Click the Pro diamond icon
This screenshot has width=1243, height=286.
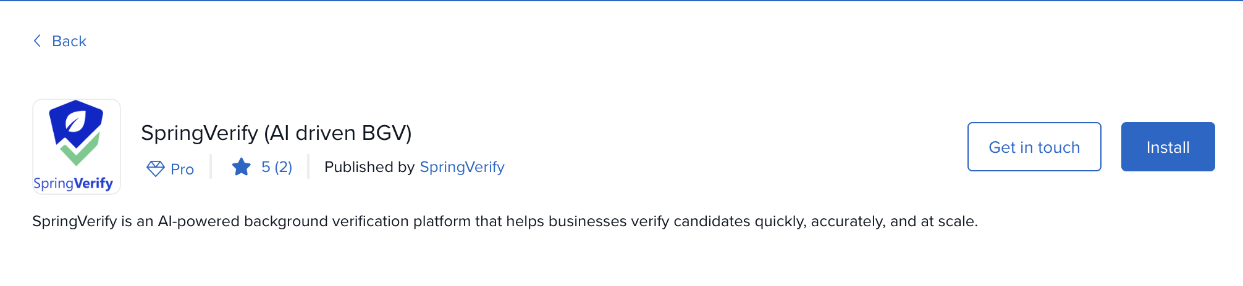click(155, 168)
